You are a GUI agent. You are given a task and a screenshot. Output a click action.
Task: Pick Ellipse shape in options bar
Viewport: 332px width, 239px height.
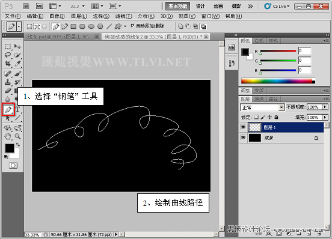pos(91,26)
